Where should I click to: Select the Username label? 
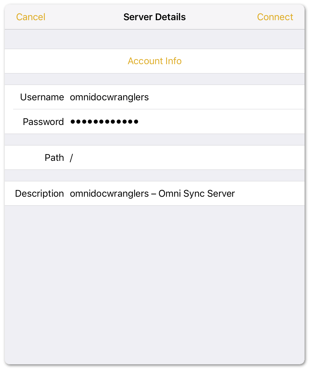coord(42,97)
